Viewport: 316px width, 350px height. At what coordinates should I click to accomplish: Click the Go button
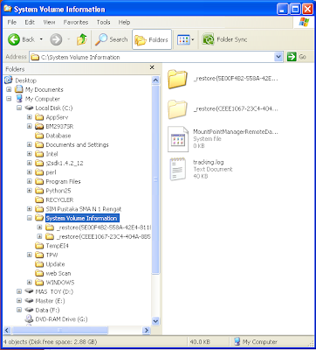click(297, 57)
